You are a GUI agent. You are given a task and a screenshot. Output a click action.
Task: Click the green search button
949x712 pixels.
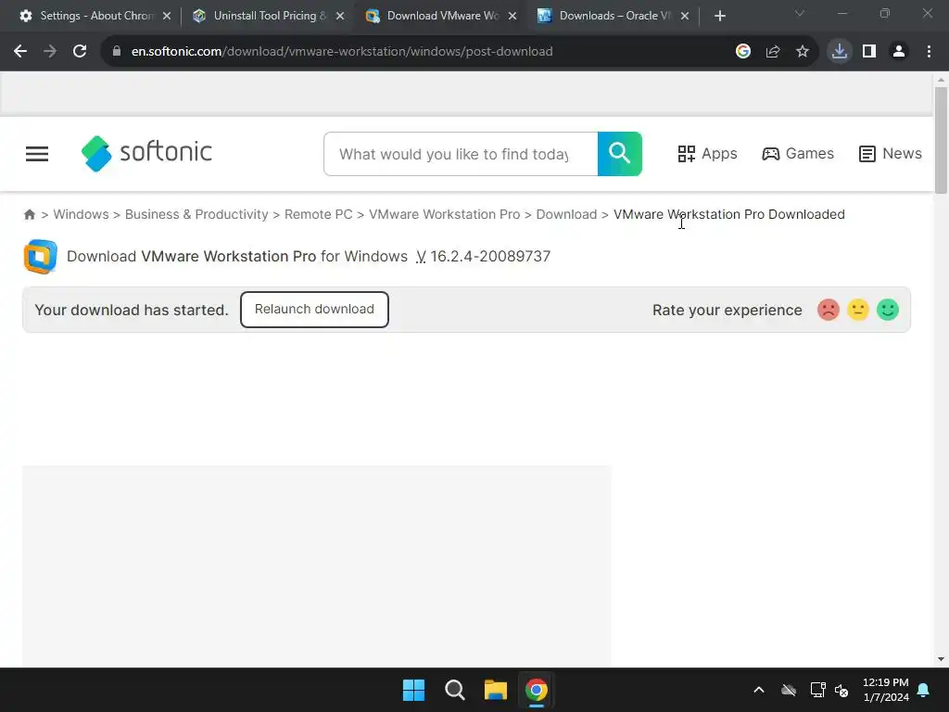(620, 154)
